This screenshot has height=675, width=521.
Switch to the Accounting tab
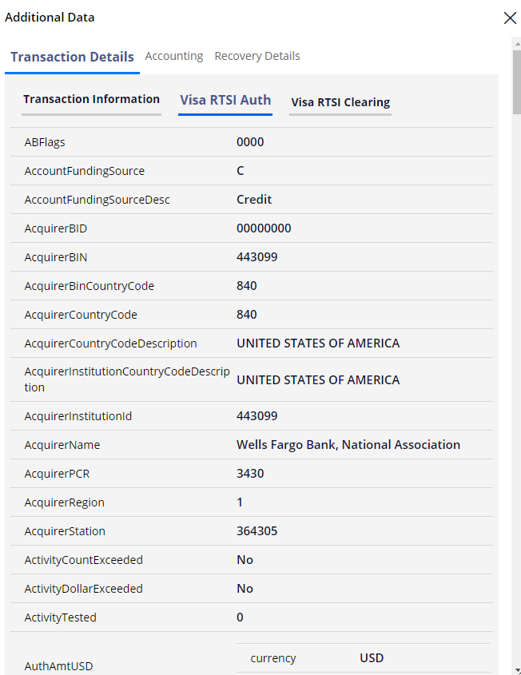174,56
